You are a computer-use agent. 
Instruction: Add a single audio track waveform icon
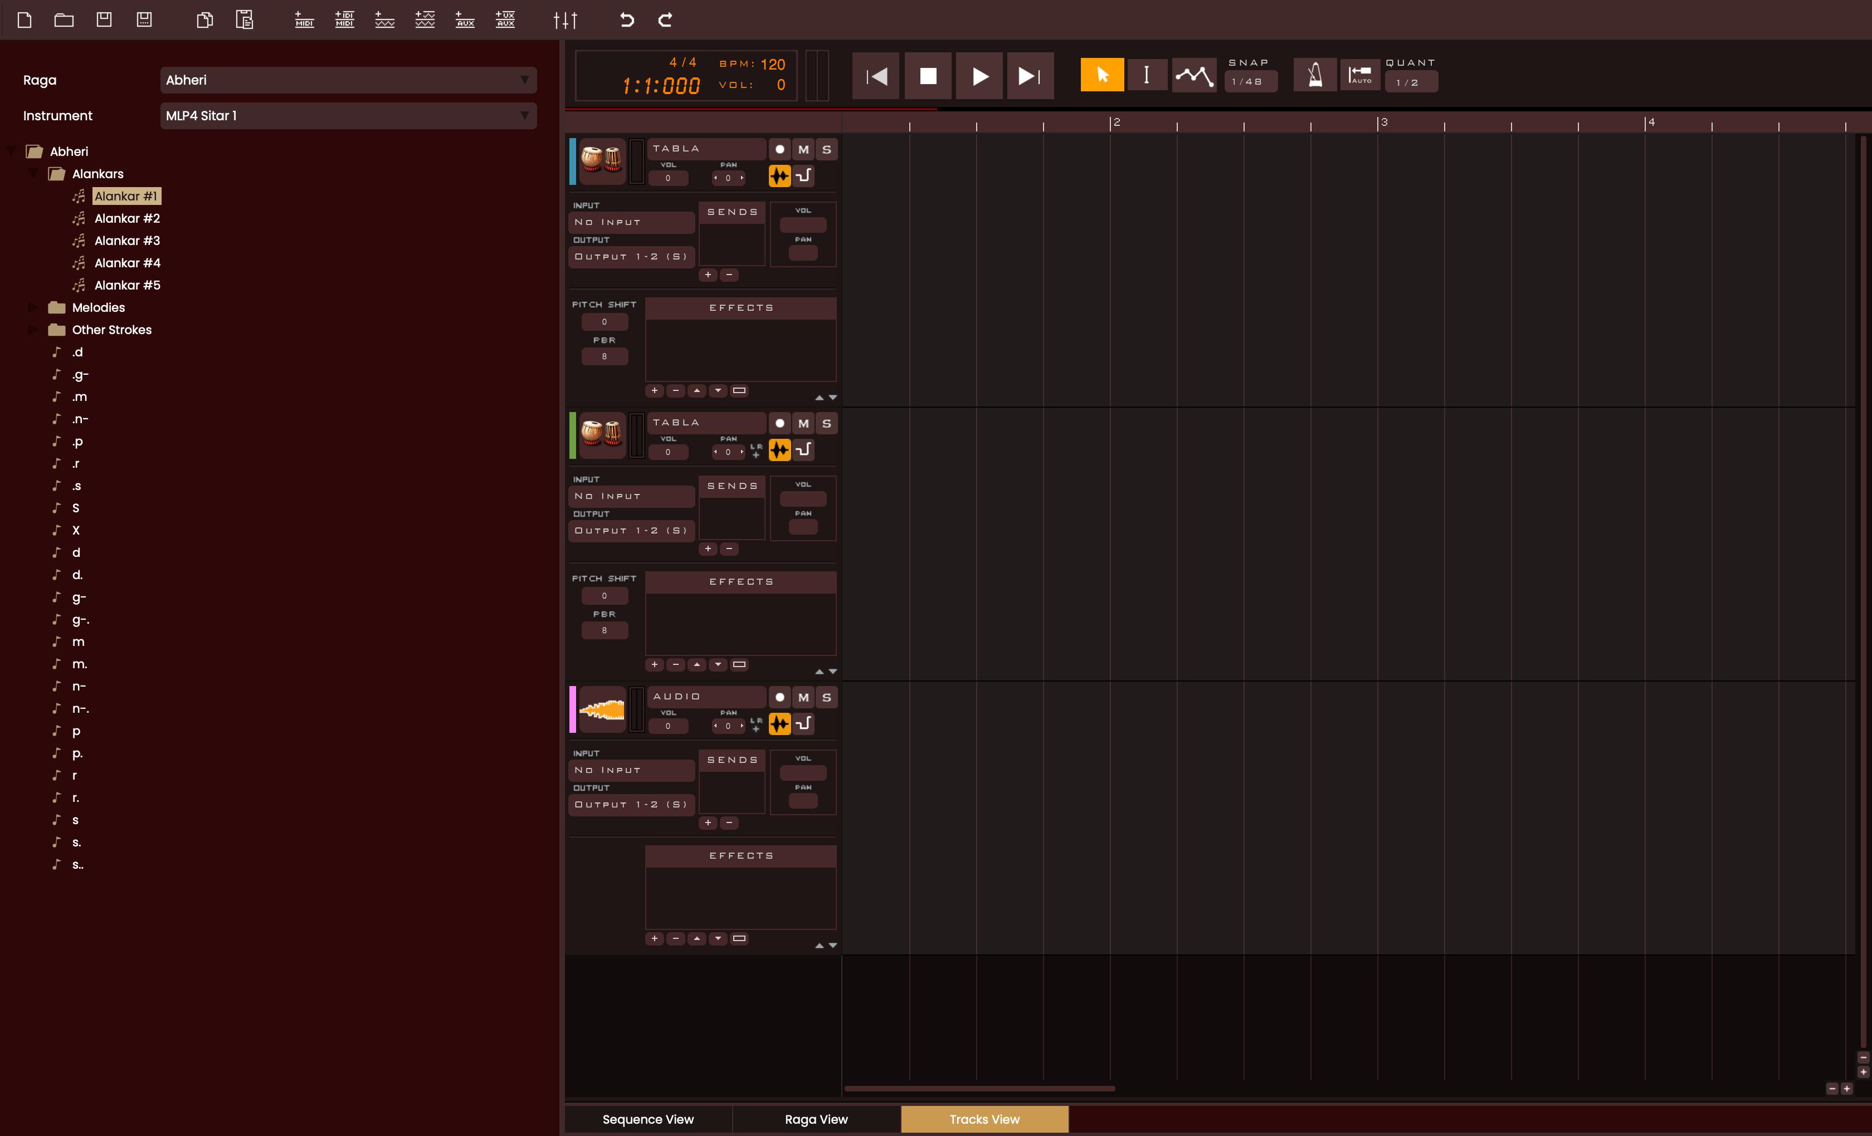384,19
